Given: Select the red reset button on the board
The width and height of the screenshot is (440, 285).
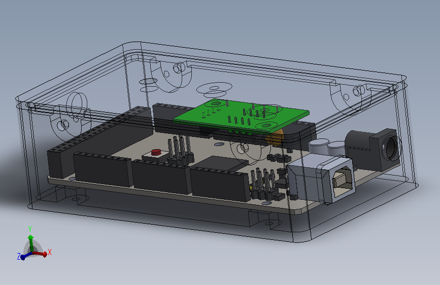Looking at the screenshot, I should (157, 152).
